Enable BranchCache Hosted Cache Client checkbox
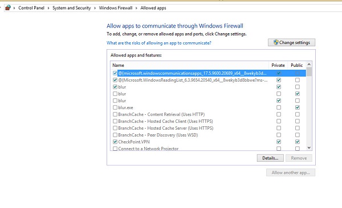342x208 pixels. click(115, 121)
